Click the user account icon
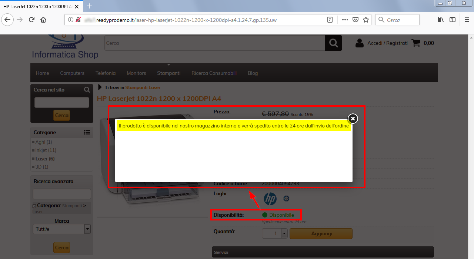The image size is (474, 259). (359, 43)
